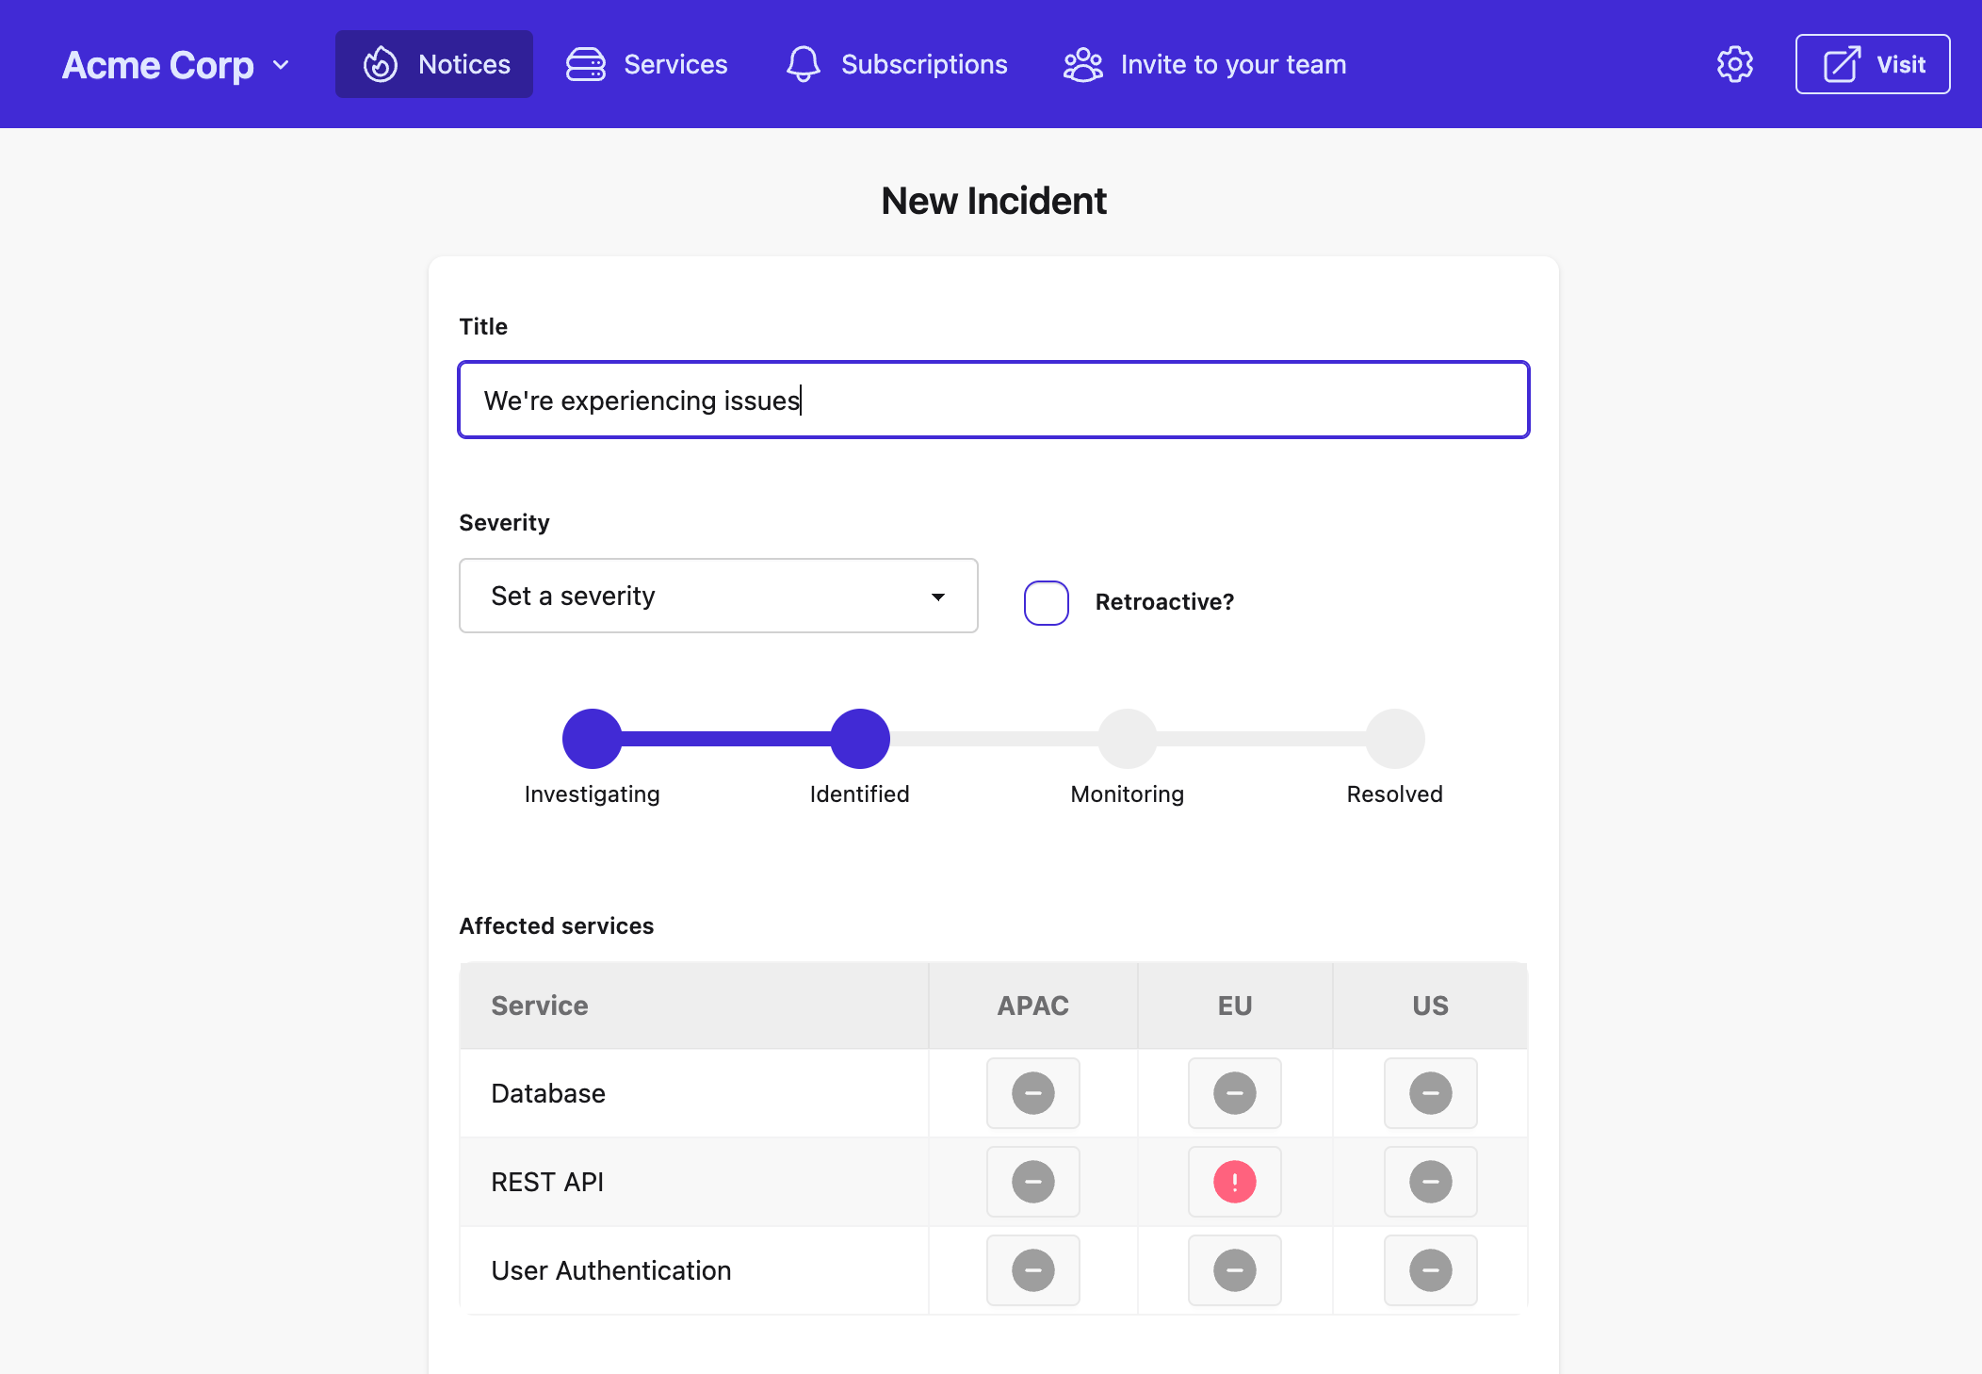Select the User Authentication row label

tap(611, 1270)
